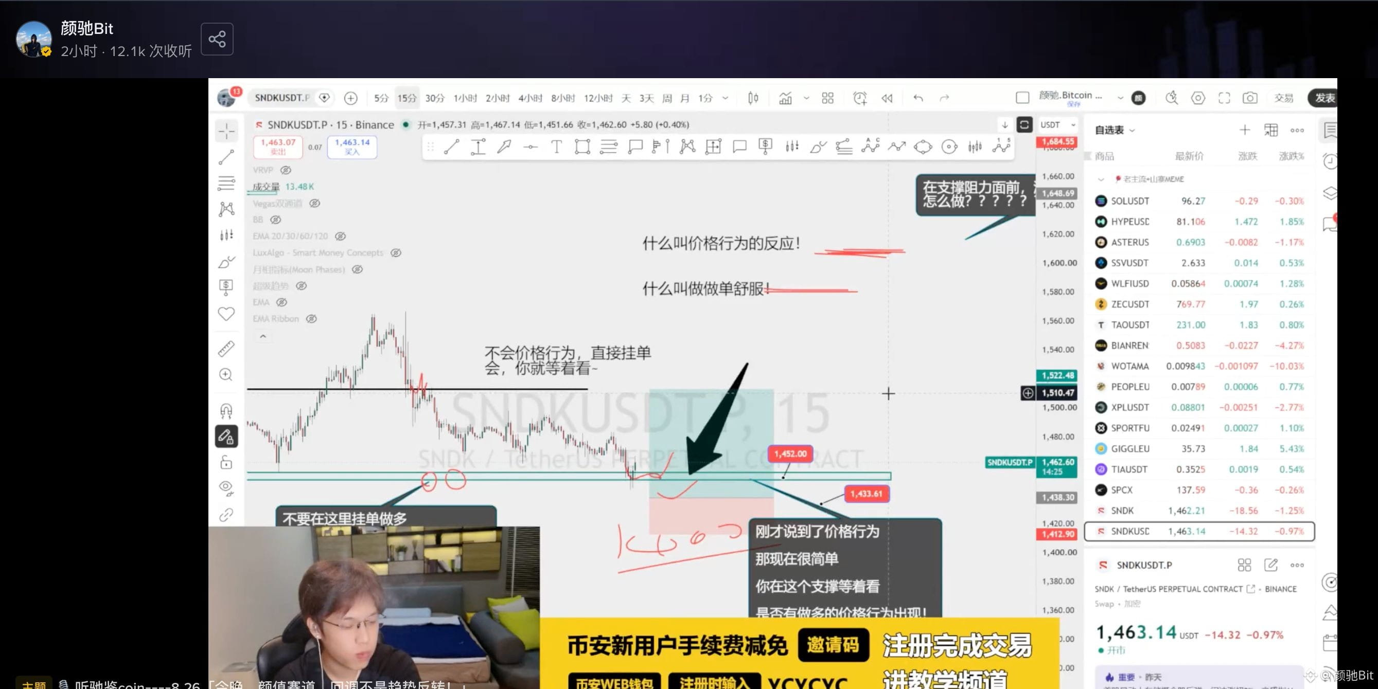Open the price label tools in left sidebar
This screenshot has height=689, width=1378.
pyautogui.click(x=226, y=287)
